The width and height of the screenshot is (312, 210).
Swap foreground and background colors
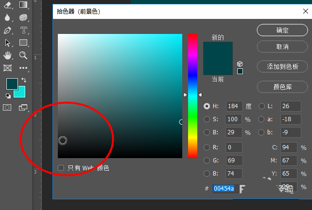click(24, 80)
